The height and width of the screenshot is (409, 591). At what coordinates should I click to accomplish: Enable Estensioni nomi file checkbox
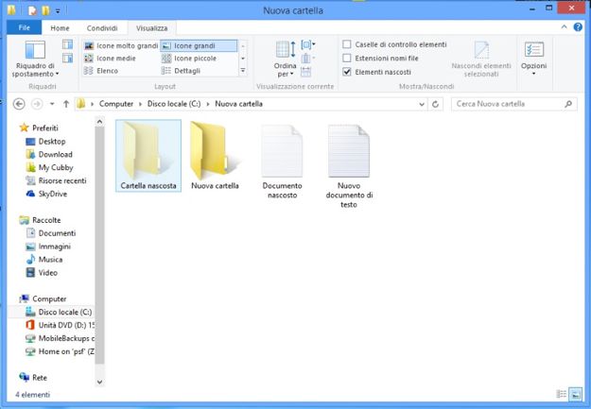point(347,58)
